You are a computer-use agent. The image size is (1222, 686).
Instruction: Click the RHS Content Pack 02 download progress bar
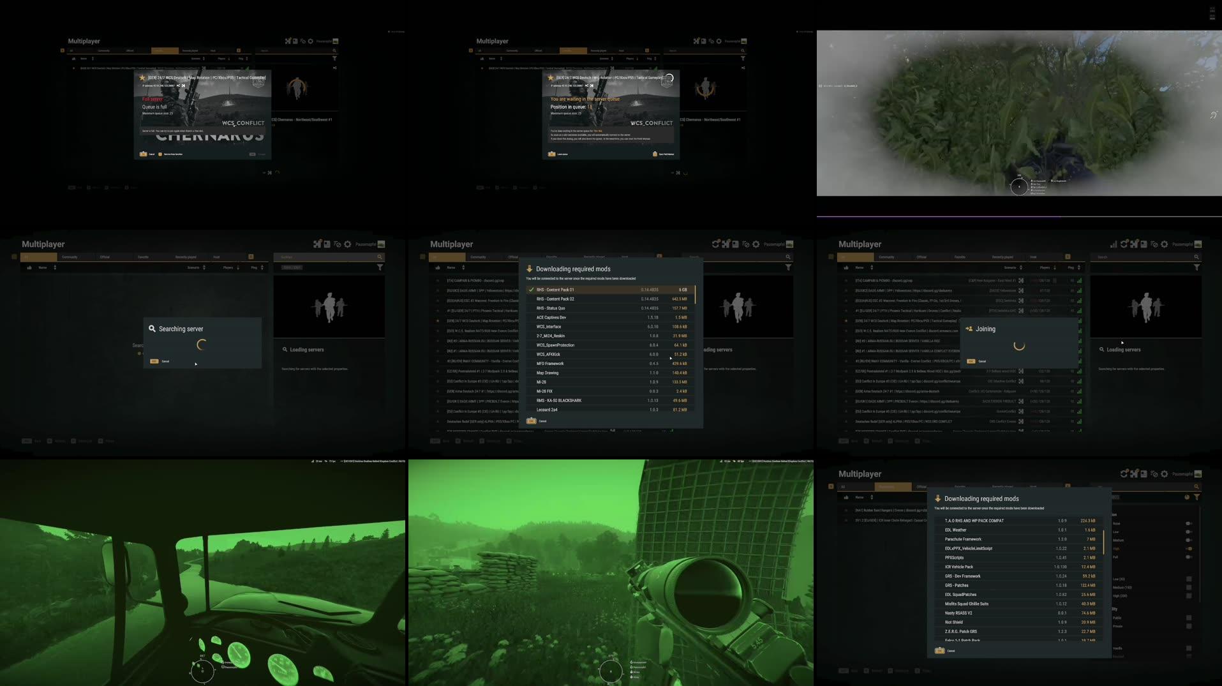point(613,299)
